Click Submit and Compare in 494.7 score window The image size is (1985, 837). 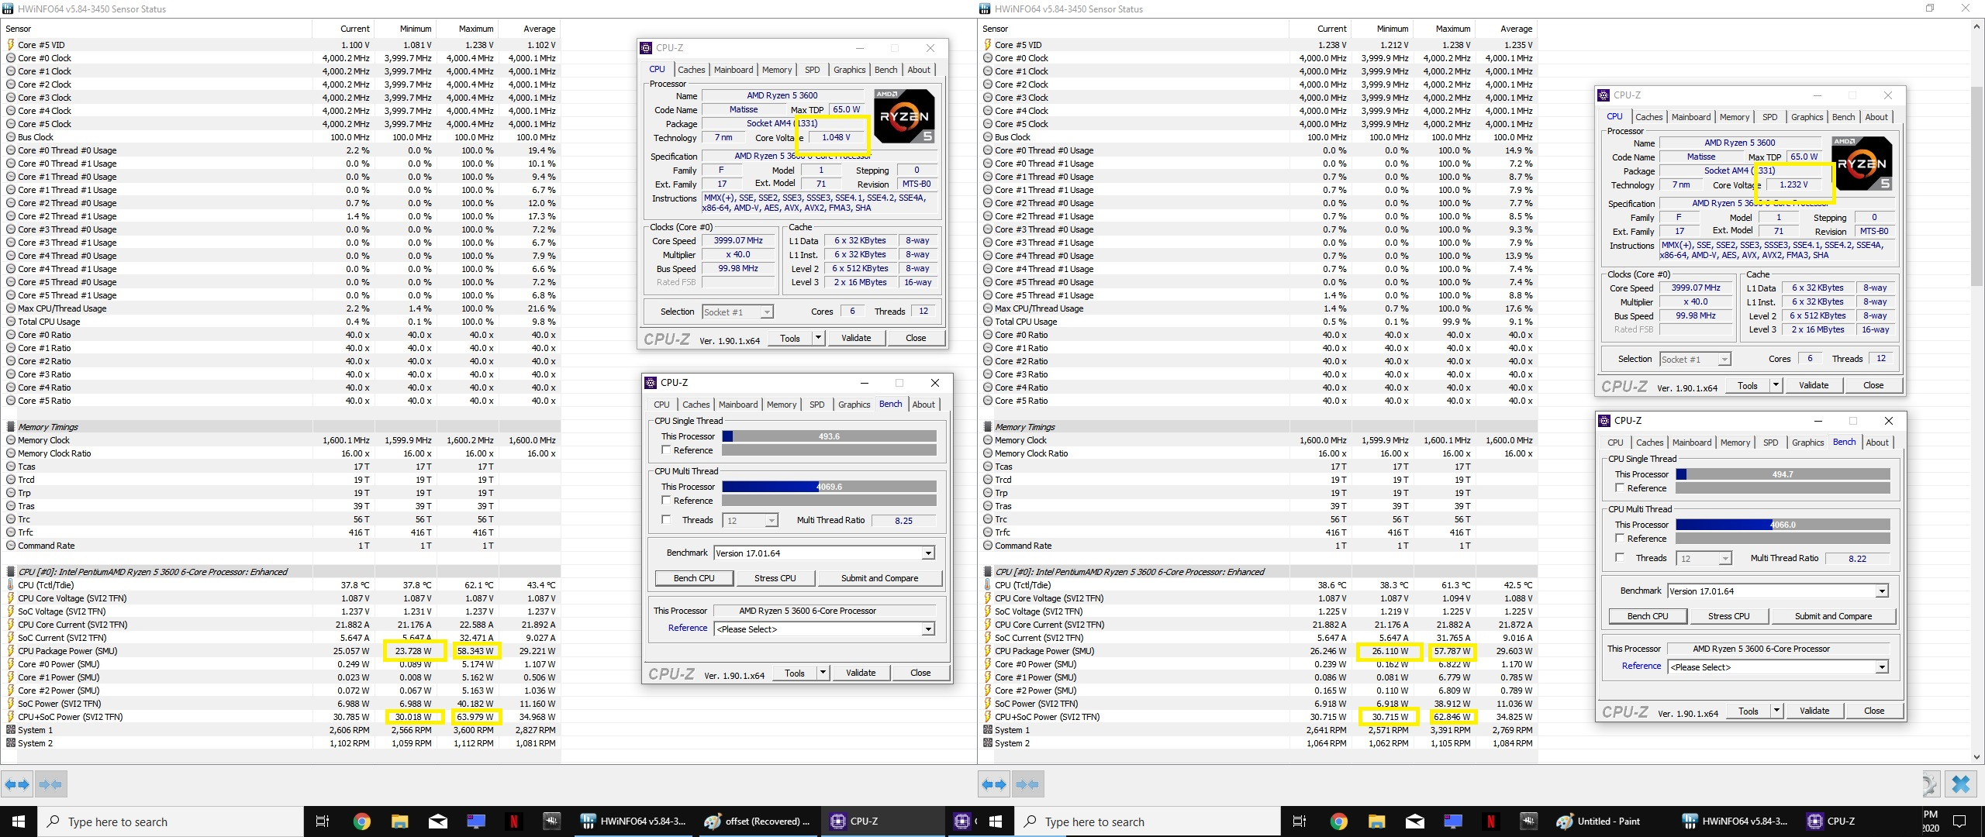point(1833,616)
